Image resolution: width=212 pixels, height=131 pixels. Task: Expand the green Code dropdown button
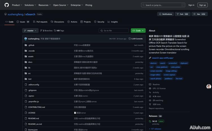[138, 31]
